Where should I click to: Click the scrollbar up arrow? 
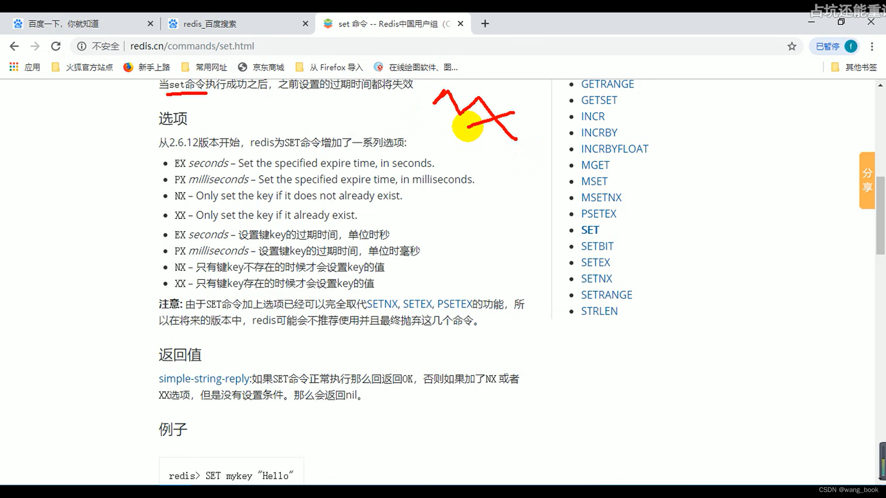pos(880,85)
